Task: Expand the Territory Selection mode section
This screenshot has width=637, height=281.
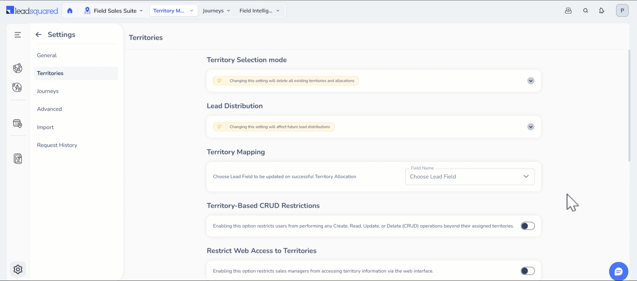Action: click(x=531, y=81)
